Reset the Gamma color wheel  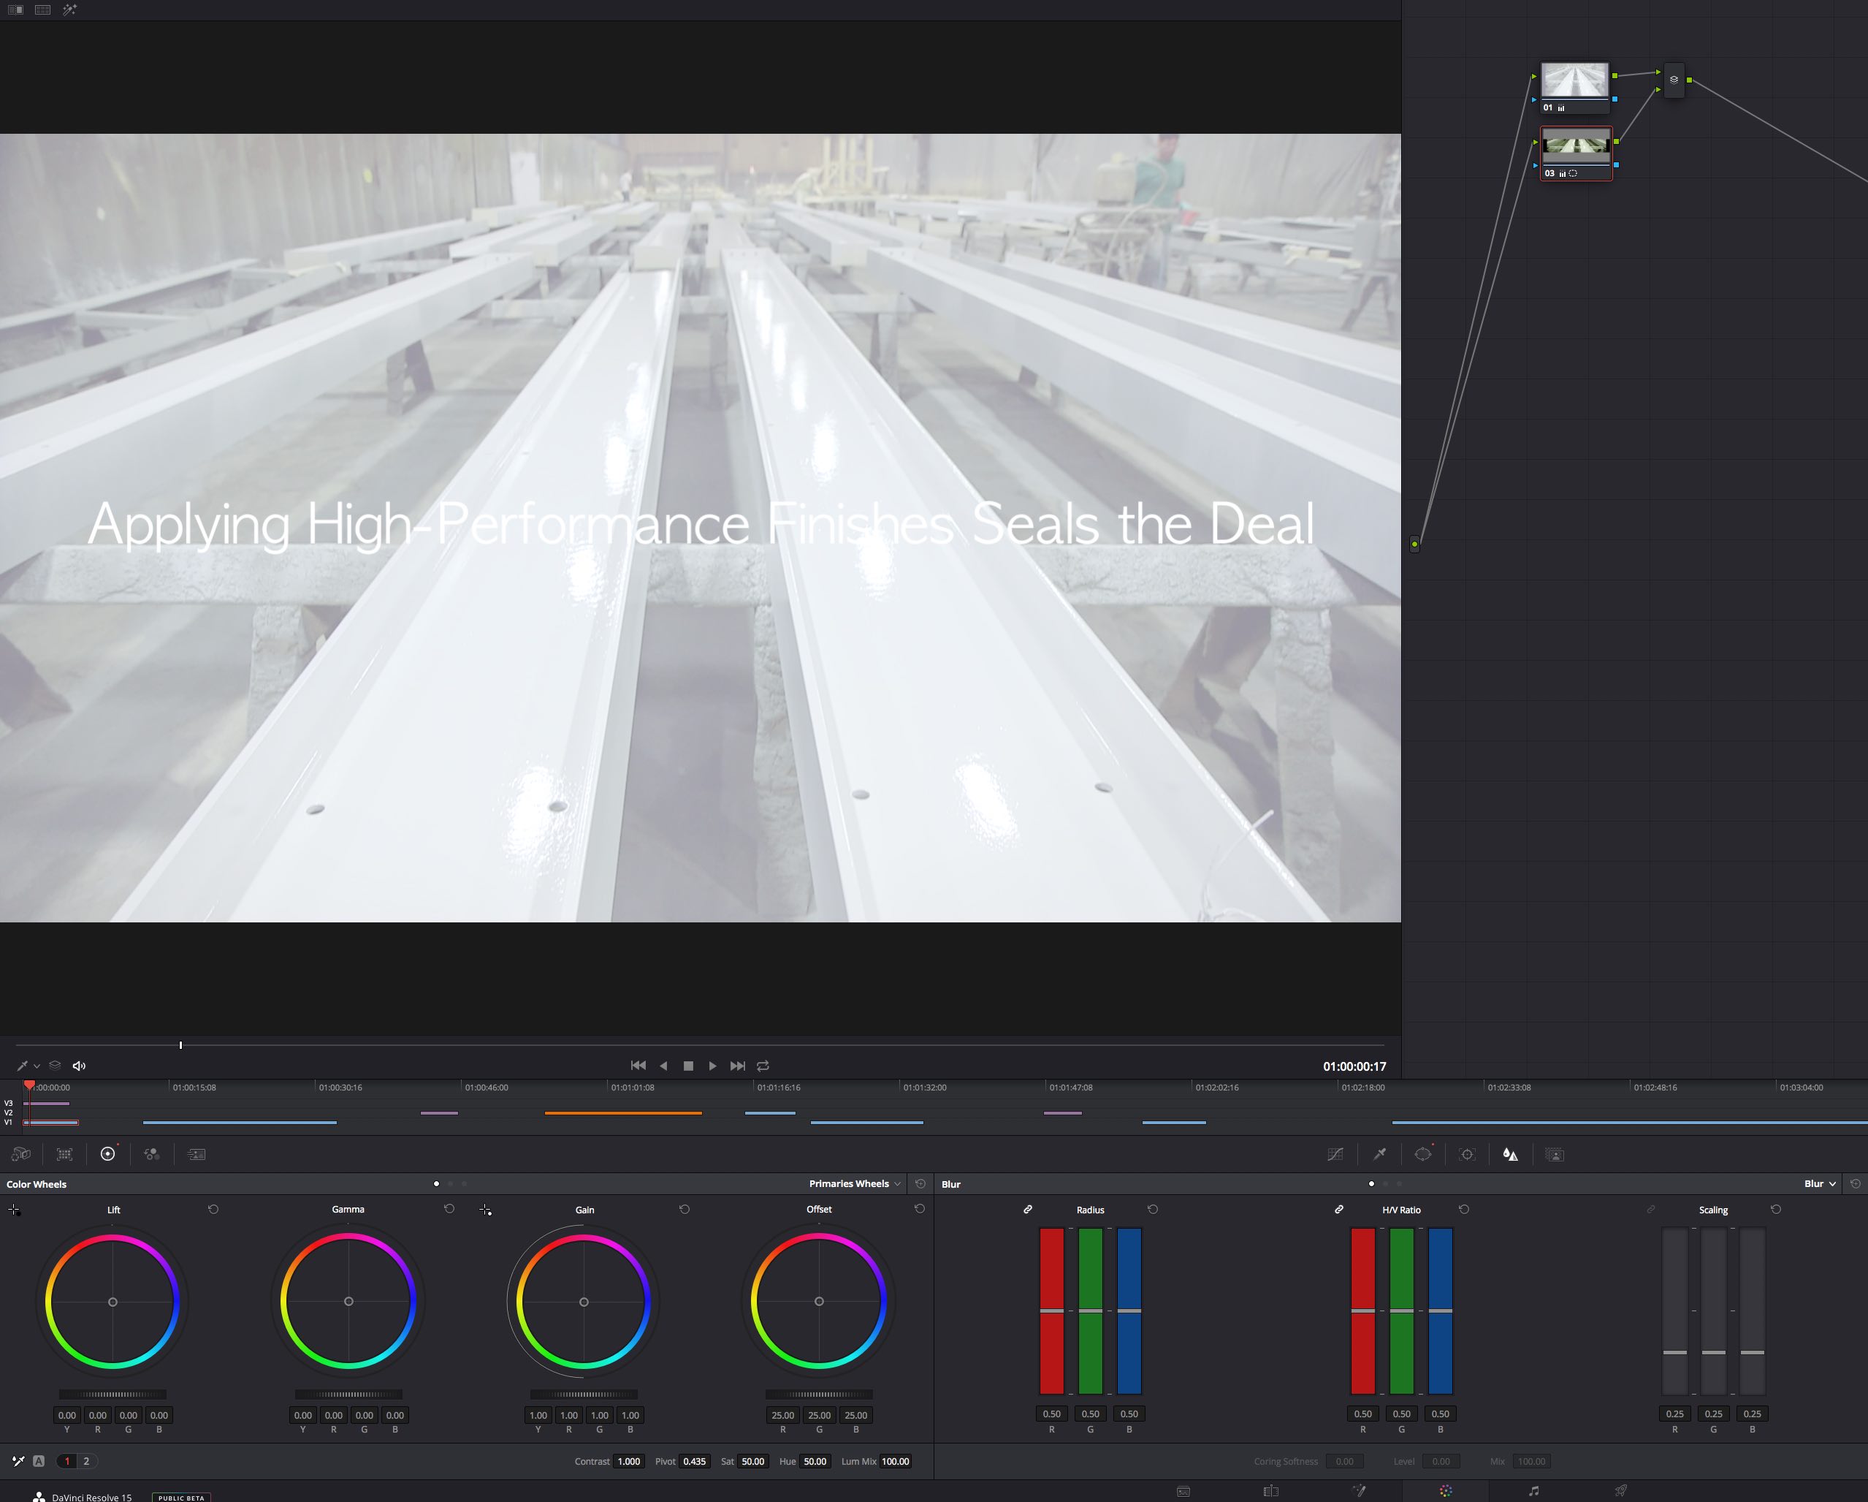tap(449, 1209)
